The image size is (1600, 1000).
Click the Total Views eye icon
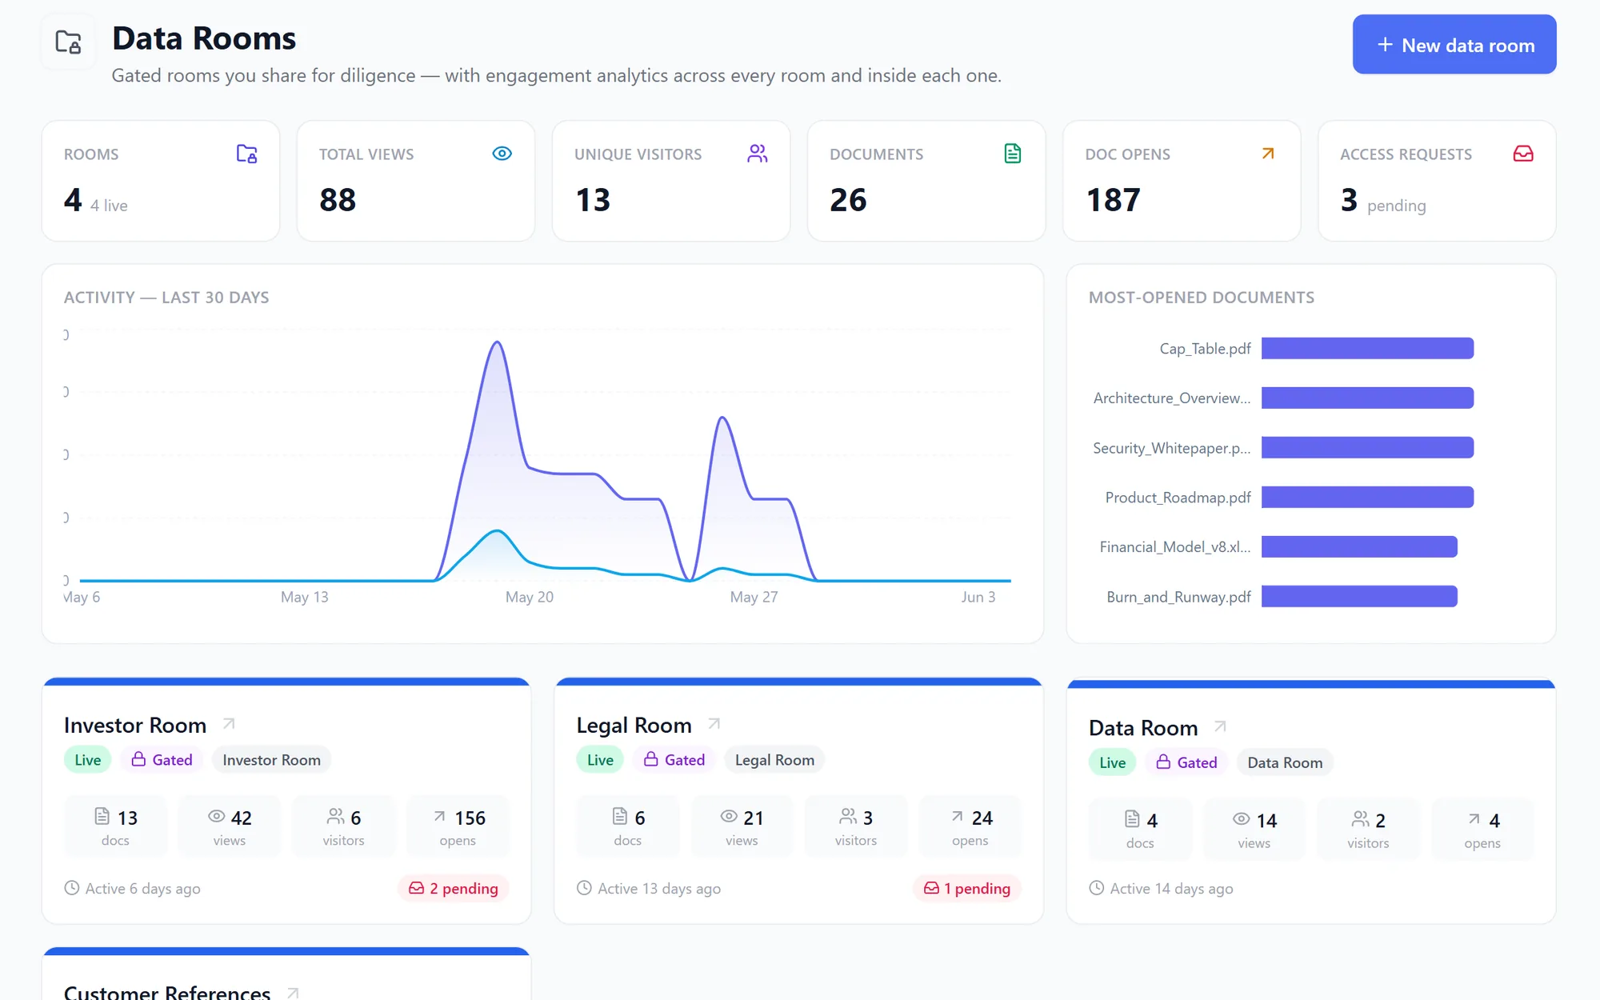coord(502,154)
